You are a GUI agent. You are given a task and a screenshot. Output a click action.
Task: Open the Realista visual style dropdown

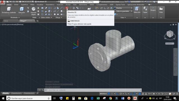tap(123, 8)
